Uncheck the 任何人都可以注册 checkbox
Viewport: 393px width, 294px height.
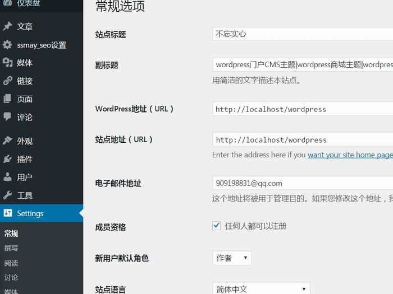coord(217,226)
